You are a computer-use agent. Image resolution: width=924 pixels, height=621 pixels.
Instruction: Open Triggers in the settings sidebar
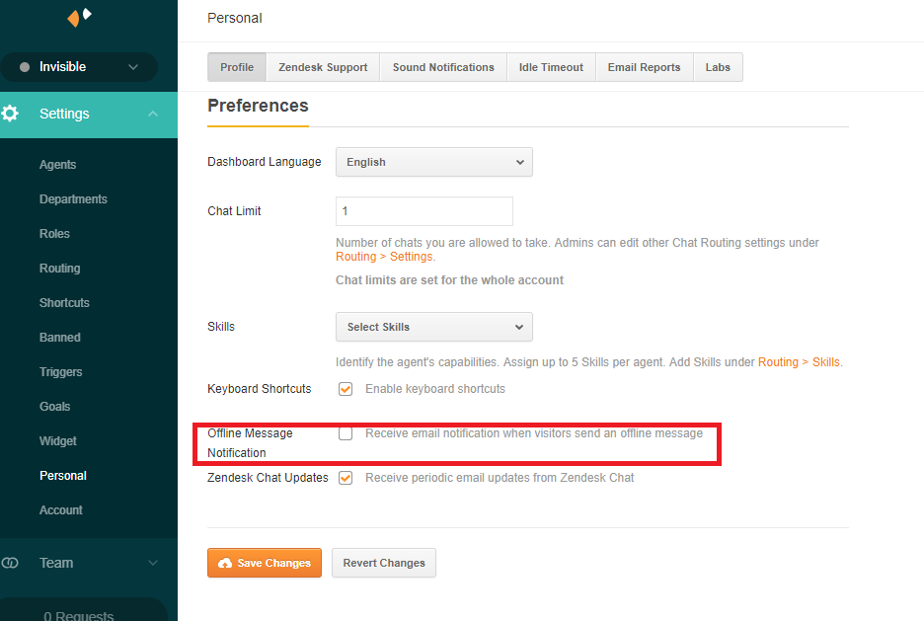click(61, 372)
